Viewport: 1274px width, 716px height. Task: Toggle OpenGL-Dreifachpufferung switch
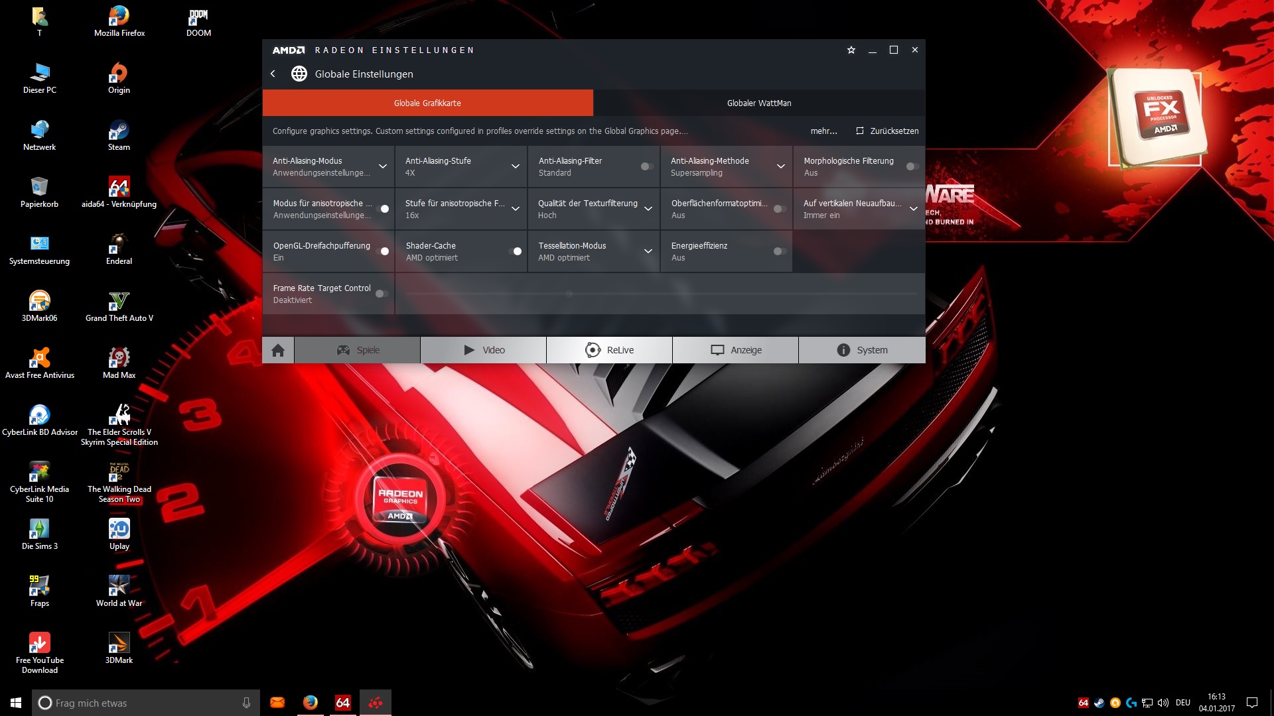[382, 251]
